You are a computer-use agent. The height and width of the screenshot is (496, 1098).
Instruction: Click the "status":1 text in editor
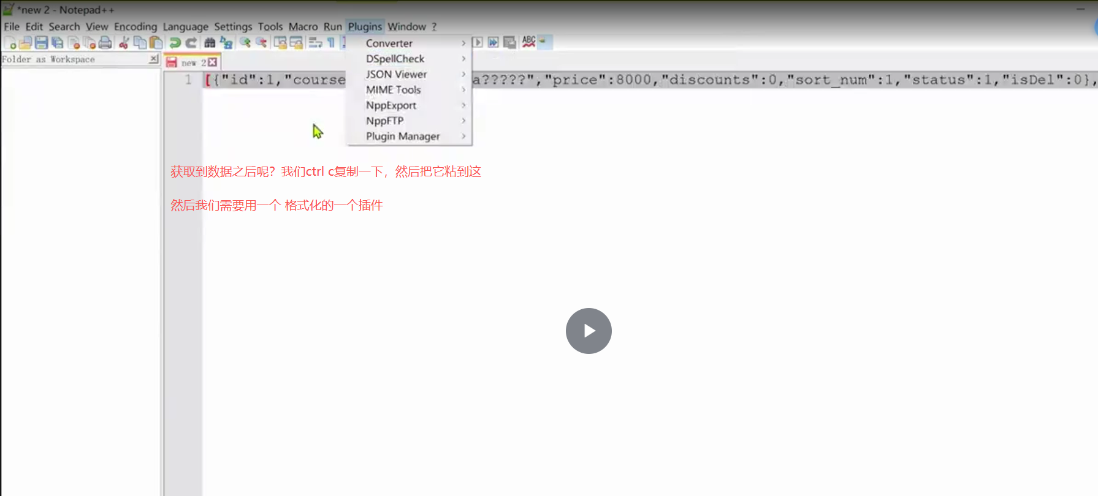click(x=948, y=80)
